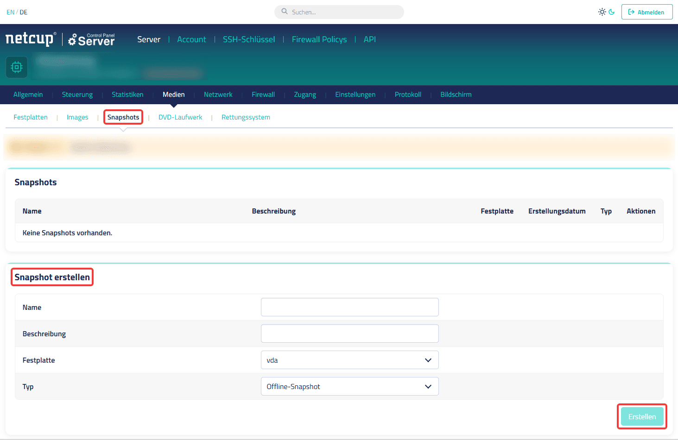Screen dimensions: 678x440
Task: Focus the snapshot Name input field
Action: point(350,307)
